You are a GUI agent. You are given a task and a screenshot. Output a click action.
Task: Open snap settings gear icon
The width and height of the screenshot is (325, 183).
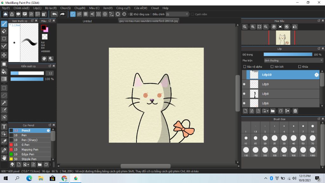coord(124,14)
